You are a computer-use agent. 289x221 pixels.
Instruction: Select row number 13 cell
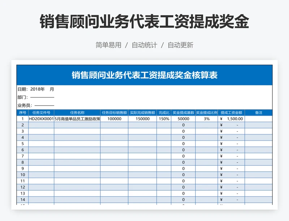point(23,193)
